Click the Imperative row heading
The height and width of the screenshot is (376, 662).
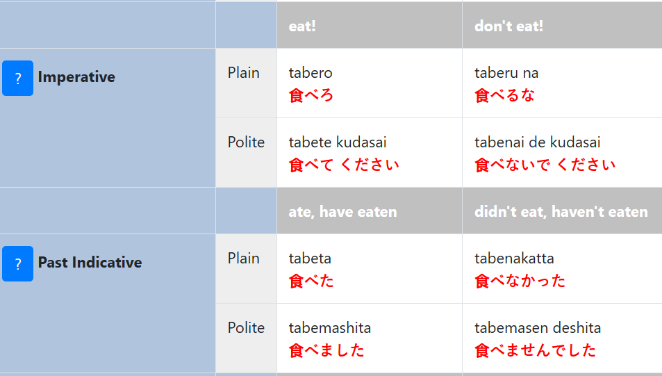pyautogui.click(x=76, y=77)
